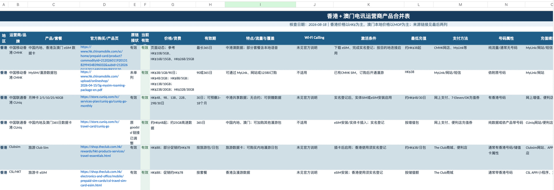Click the 价格/资费 header cell

(173, 38)
